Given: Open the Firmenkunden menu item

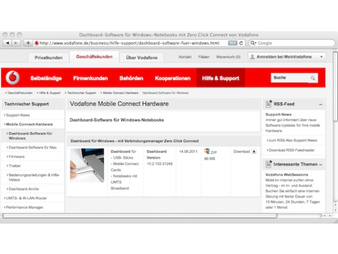Looking at the screenshot, I should (x=90, y=78).
